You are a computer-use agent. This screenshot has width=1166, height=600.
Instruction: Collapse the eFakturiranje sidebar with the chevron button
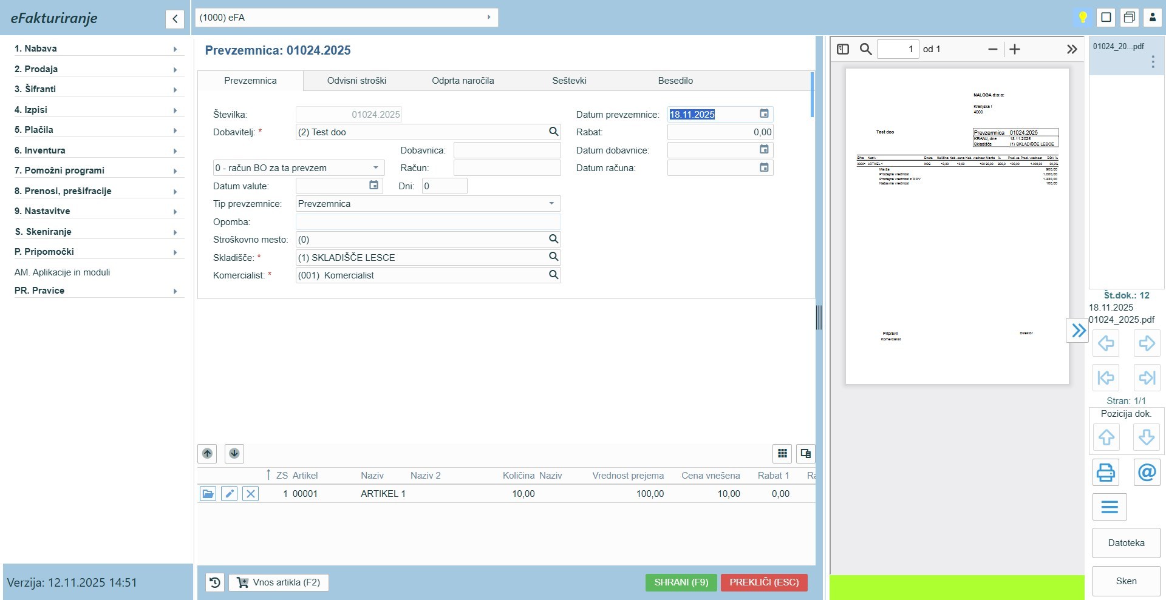[175, 19]
